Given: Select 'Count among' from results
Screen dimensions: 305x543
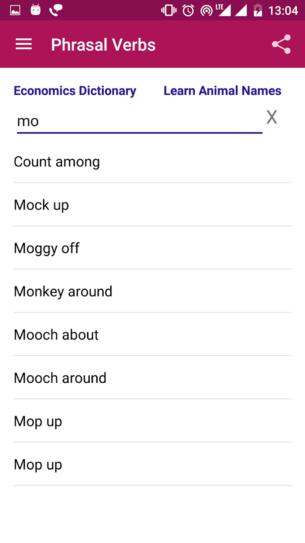Looking at the screenshot, I should pyautogui.click(x=152, y=162).
